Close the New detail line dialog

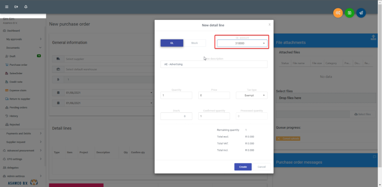point(269,25)
